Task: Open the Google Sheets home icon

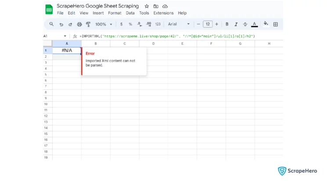Action: tap(49, 9)
